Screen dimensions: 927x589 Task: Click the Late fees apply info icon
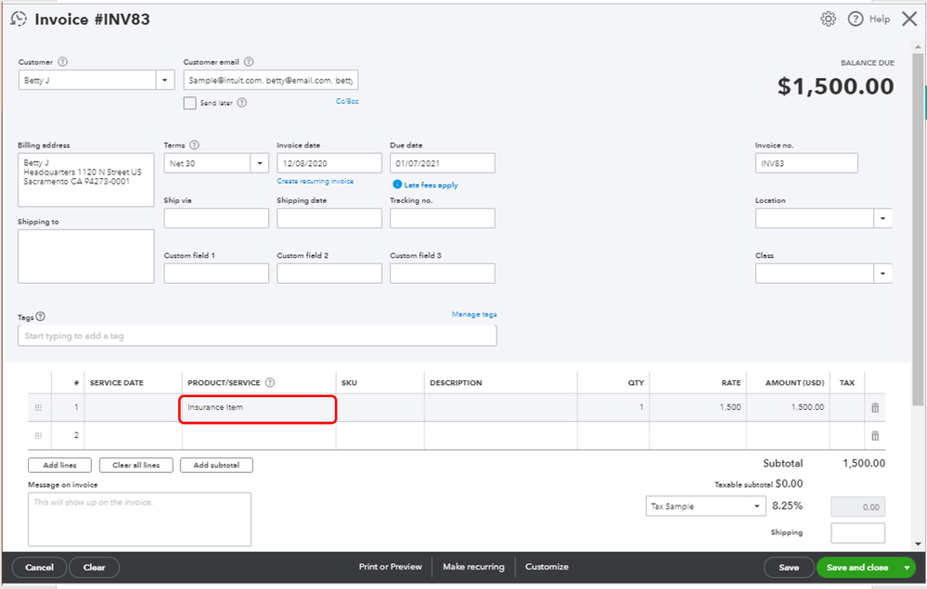click(x=397, y=185)
